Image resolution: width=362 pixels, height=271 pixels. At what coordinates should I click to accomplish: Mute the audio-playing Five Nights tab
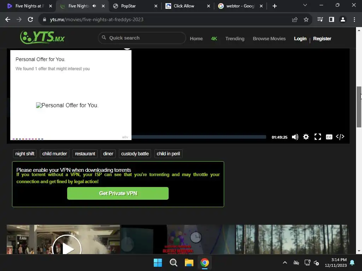[94, 6]
